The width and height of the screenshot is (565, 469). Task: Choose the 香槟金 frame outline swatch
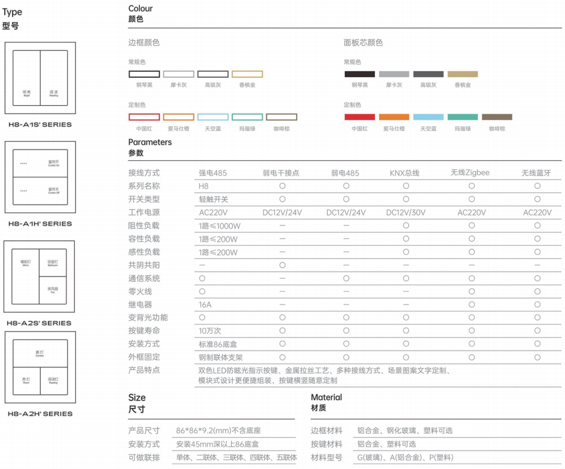click(x=247, y=74)
